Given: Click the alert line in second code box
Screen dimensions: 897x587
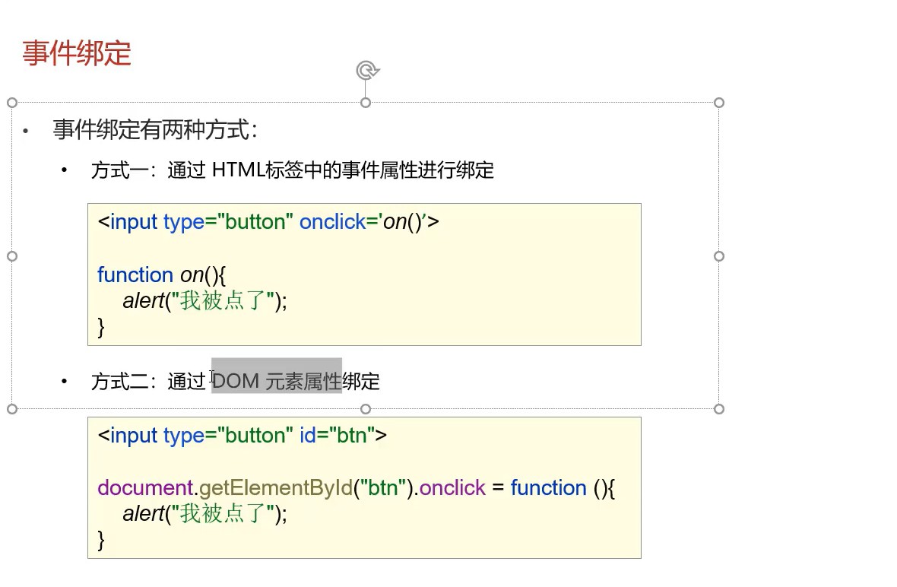Looking at the screenshot, I should click(205, 514).
